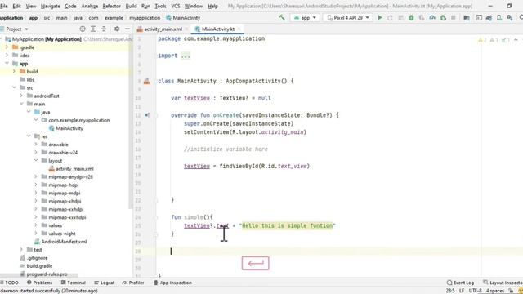Collapse the res folder
The image size is (523, 294).
[x=29, y=136]
